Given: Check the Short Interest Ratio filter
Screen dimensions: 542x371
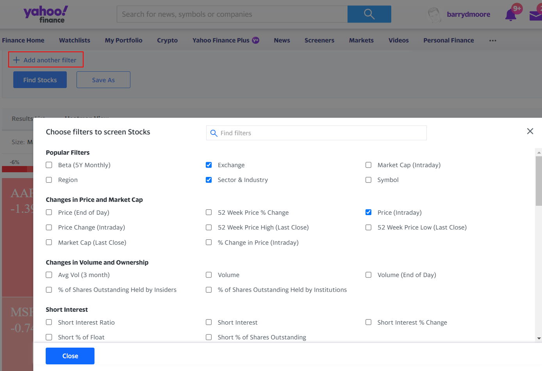Looking at the screenshot, I should tap(49, 322).
